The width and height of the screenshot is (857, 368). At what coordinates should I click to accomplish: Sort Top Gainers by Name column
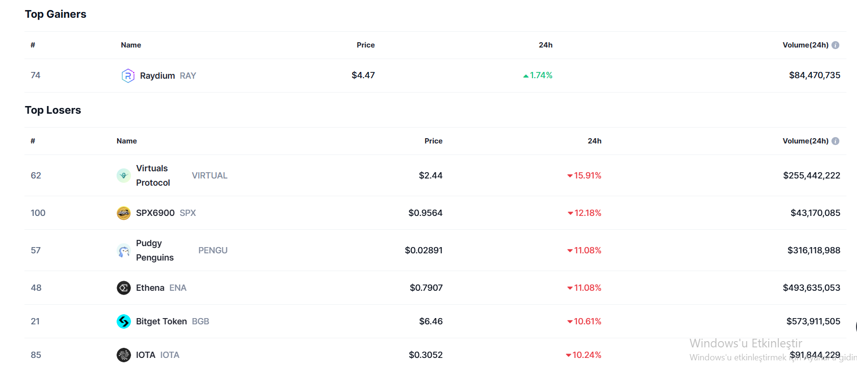pos(131,45)
